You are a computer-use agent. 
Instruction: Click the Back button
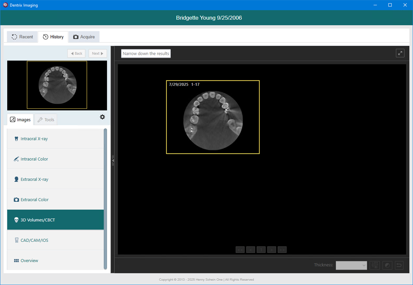coord(76,53)
